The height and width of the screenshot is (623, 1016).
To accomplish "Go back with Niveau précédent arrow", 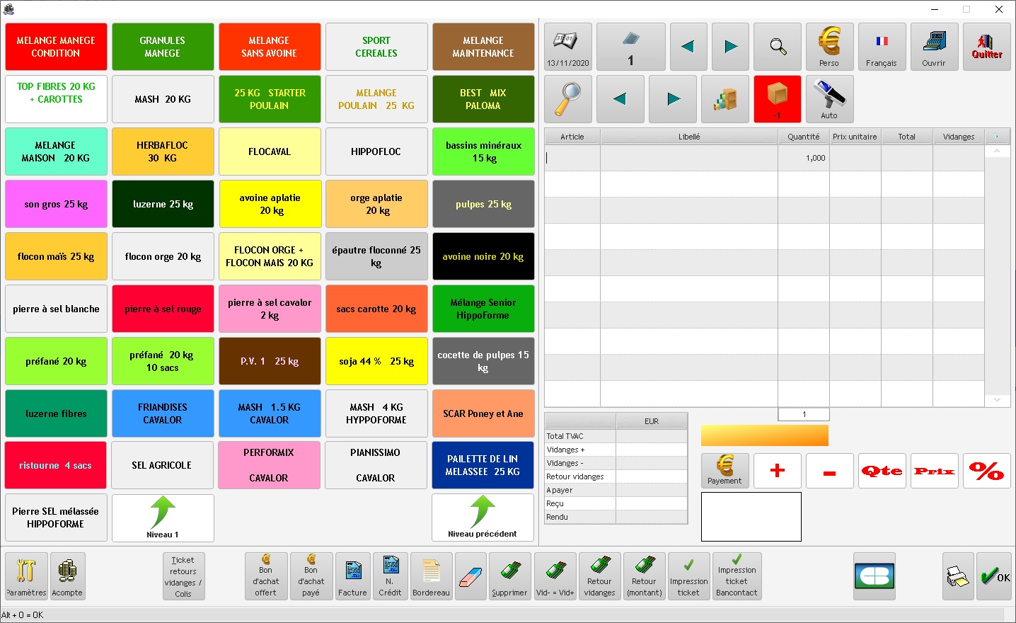I will pyautogui.click(x=483, y=518).
